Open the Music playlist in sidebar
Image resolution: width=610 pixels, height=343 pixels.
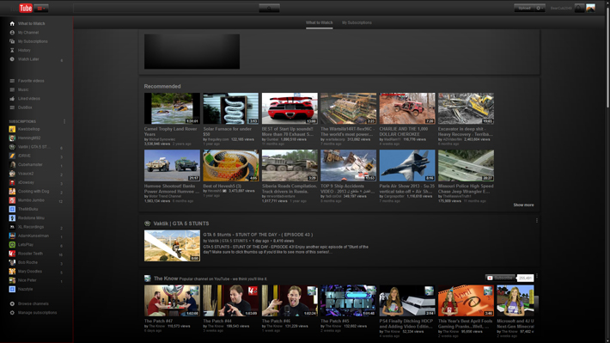click(x=23, y=89)
